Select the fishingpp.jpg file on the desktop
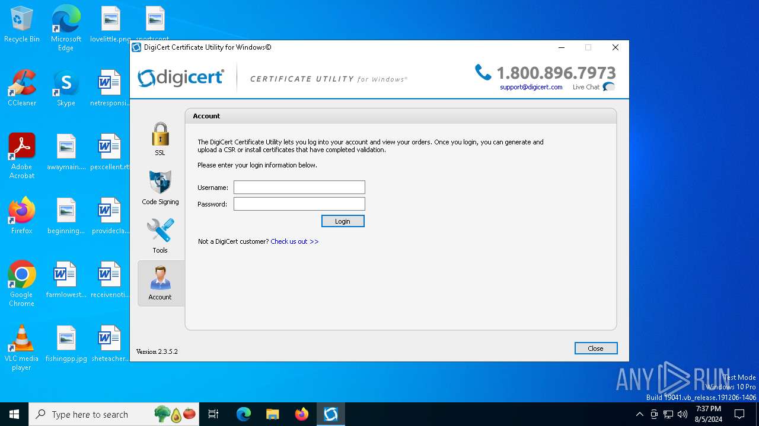 point(66,344)
